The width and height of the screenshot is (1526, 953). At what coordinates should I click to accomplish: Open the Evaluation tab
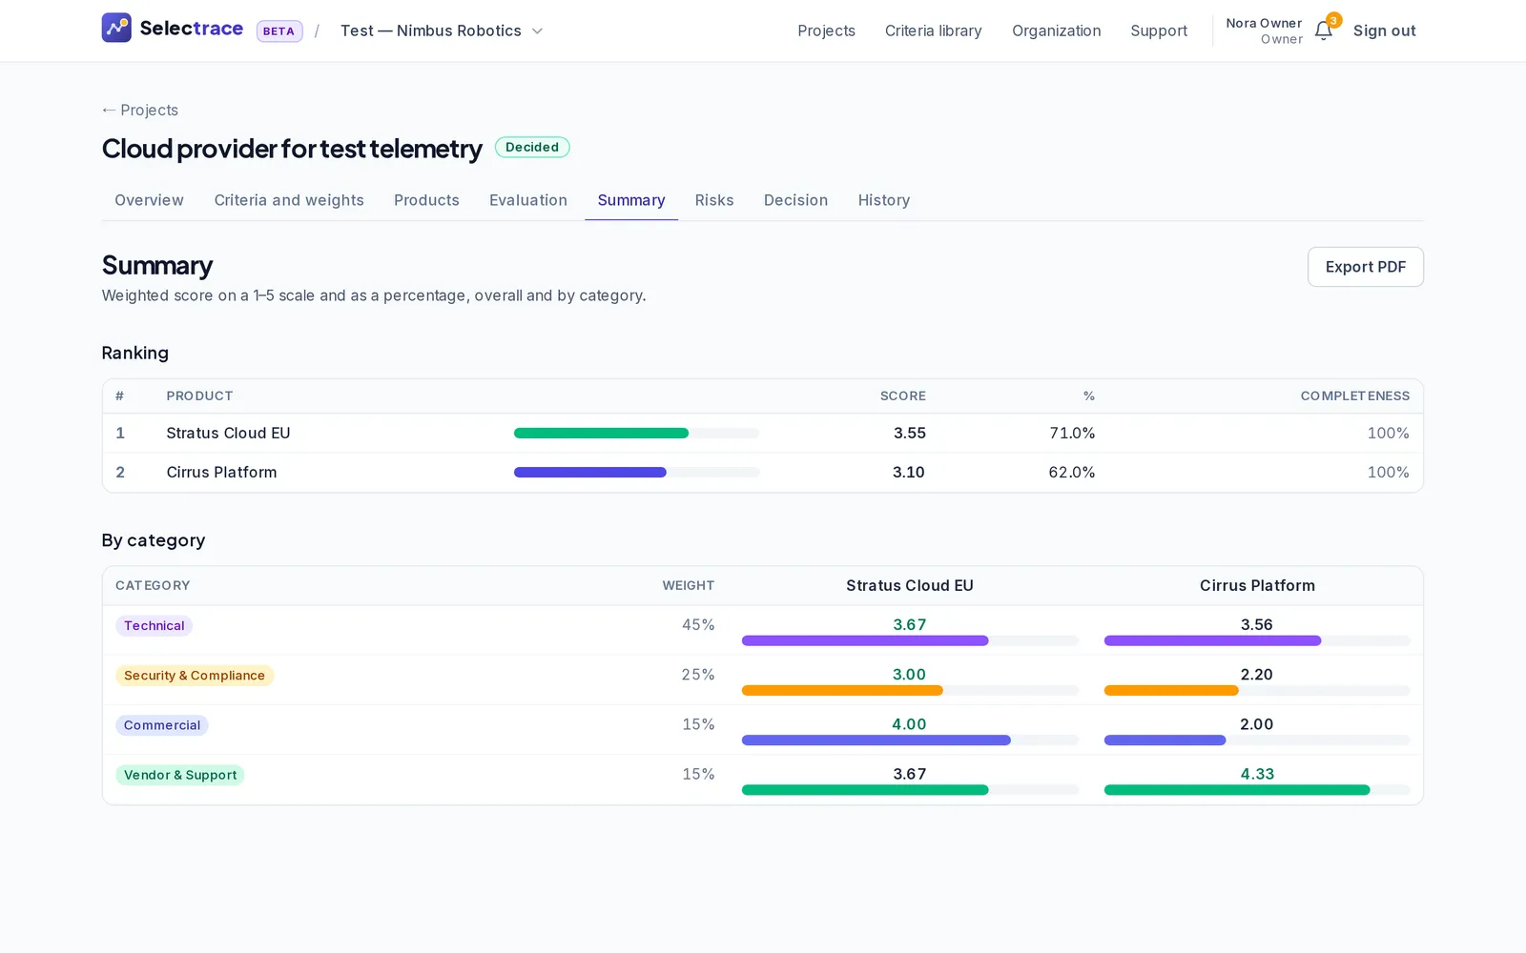click(528, 200)
